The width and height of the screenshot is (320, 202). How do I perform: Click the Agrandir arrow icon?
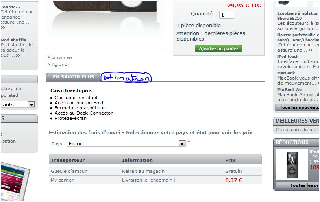tap(48, 65)
